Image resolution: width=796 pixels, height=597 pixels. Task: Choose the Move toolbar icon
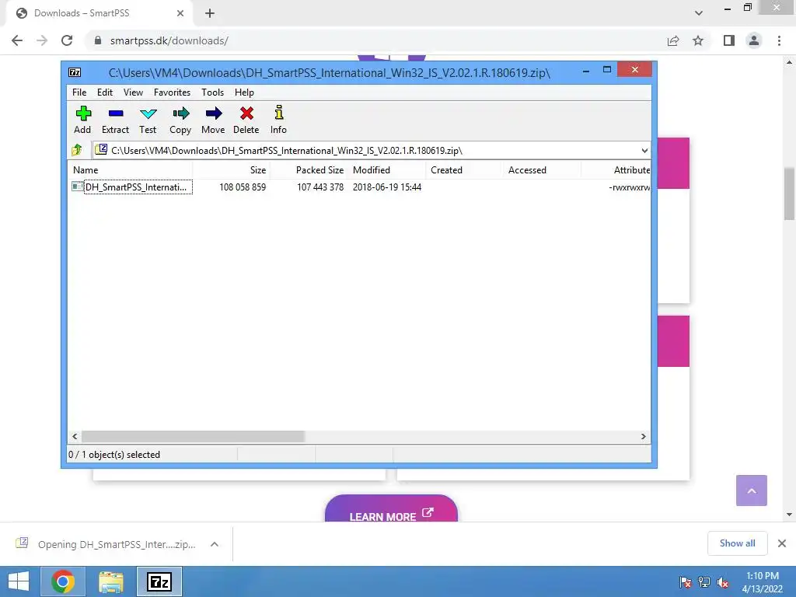[x=213, y=120]
